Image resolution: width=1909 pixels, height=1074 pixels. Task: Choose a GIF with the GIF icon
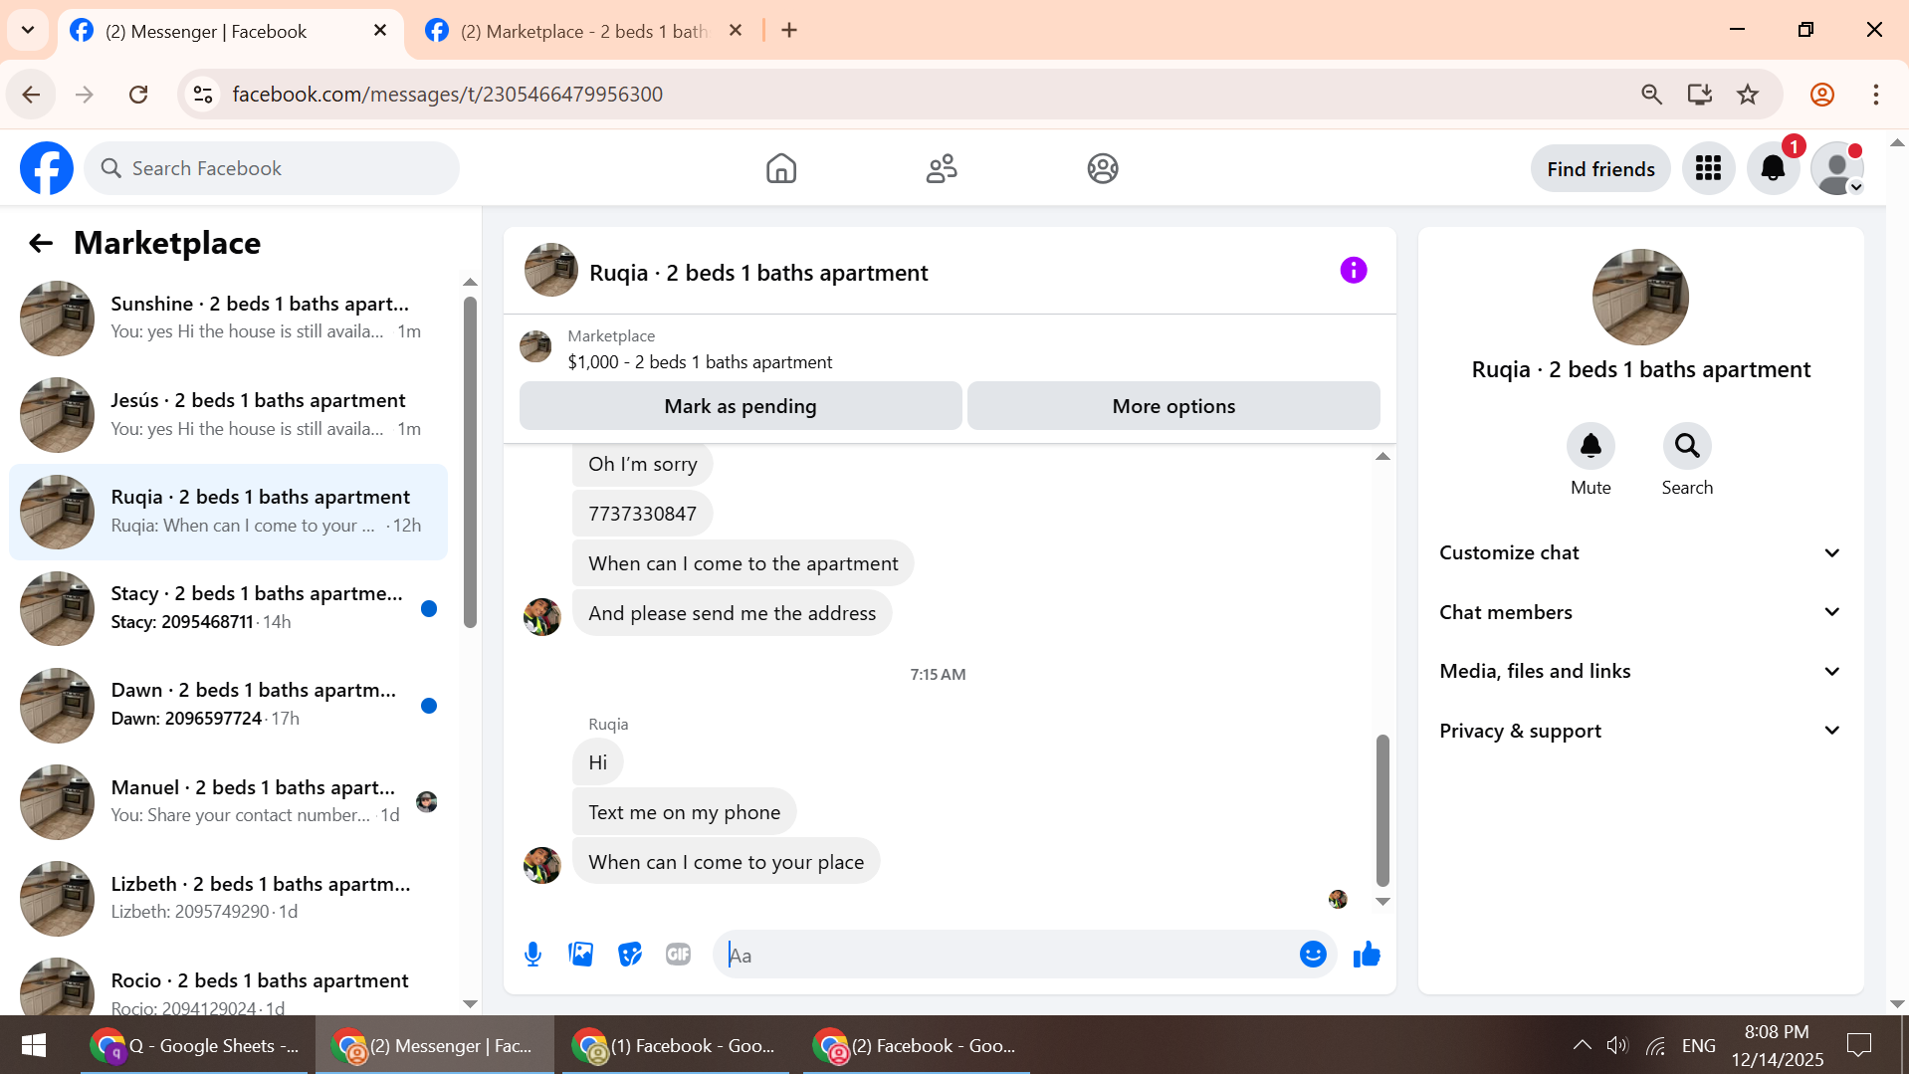(x=679, y=955)
